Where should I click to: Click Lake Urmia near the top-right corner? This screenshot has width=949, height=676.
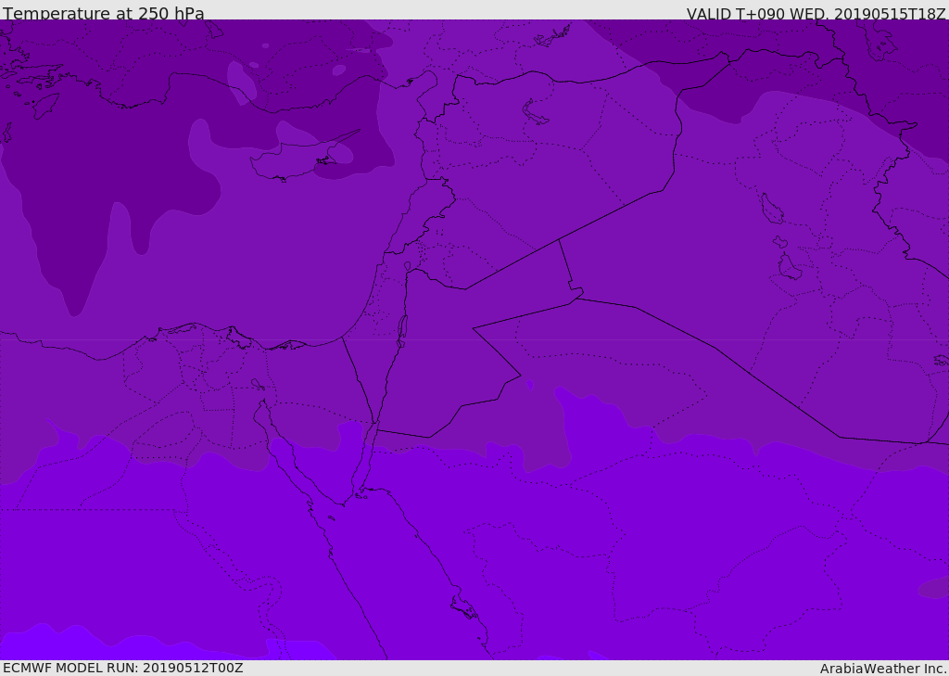click(882, 41)
